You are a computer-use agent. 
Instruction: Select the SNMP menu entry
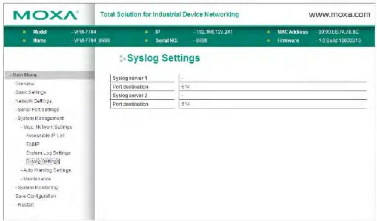click(x=33, y=144)
